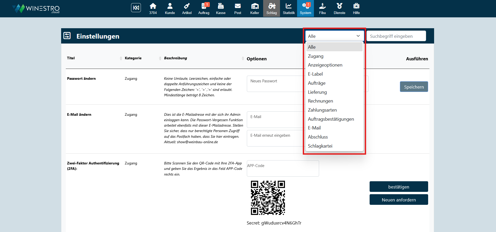
Task: Request a new code via Neuen anfordern
Action: point(398,200)
